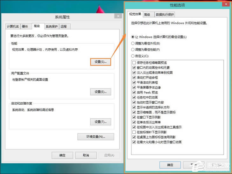Click 与登录帐户相关的桌面设置 text
Screen dimensions: 232x174
point(30,80)
